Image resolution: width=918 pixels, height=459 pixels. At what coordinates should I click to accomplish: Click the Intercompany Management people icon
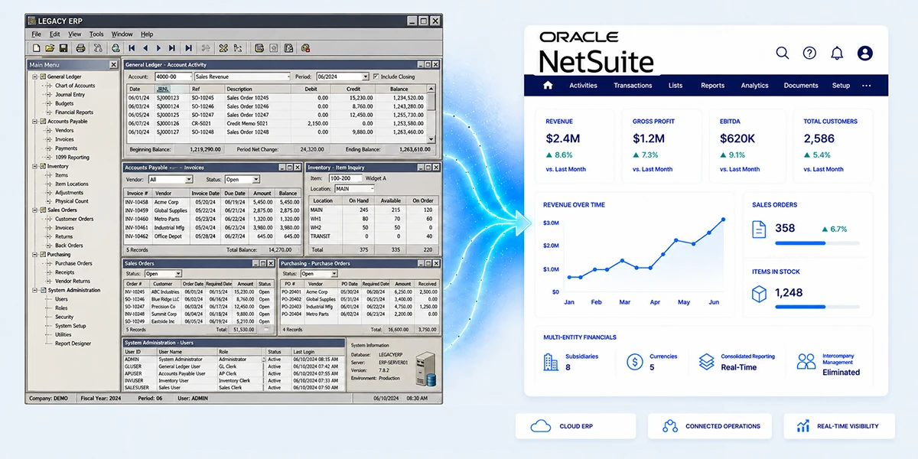click(806, 362)
